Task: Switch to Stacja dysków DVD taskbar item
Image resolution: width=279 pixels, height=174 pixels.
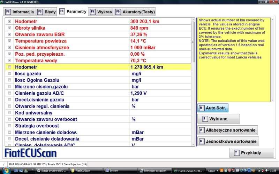Action: (52, 171)
